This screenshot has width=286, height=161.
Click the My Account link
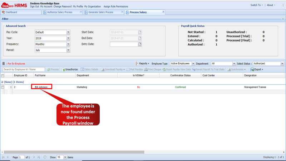46,6
